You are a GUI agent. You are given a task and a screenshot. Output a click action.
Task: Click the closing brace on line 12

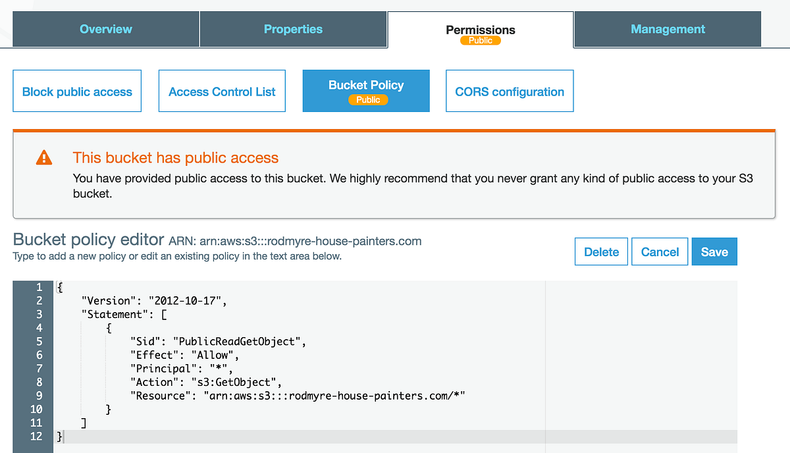point(59,436)
